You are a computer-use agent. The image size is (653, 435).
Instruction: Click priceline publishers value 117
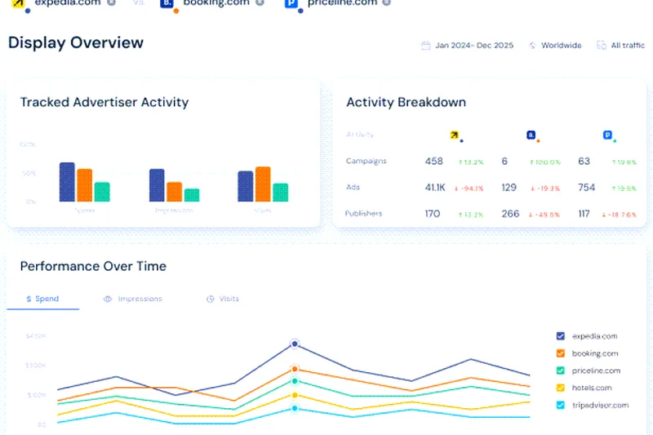tap(584, 214)
